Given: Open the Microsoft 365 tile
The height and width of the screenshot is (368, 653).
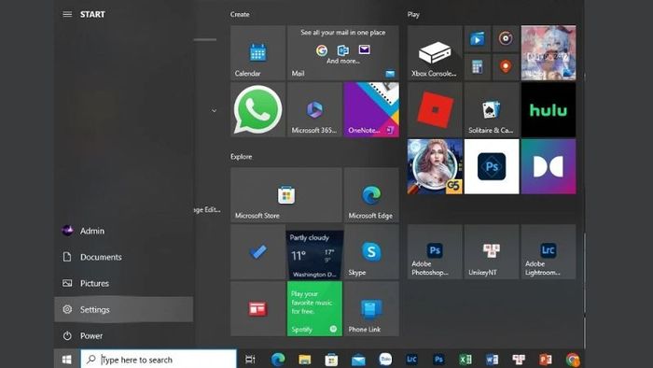Looking at the screenshot, I should point(314,109).
